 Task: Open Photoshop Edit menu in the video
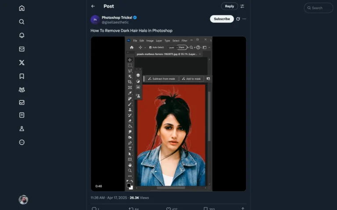pyautogui.click(x=142, y=41)
